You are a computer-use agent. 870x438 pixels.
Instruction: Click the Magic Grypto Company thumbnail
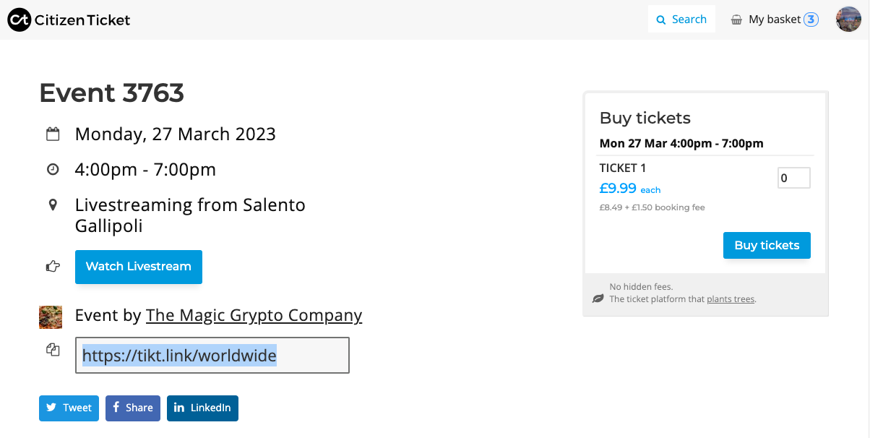coord(51,317)
